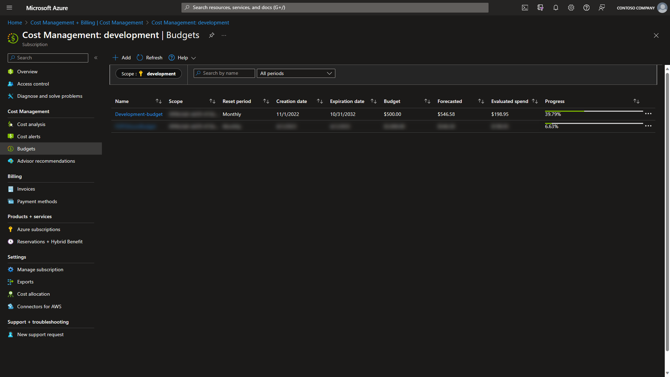
Task: Open Connectors for AWS
Action: (39, 306)
